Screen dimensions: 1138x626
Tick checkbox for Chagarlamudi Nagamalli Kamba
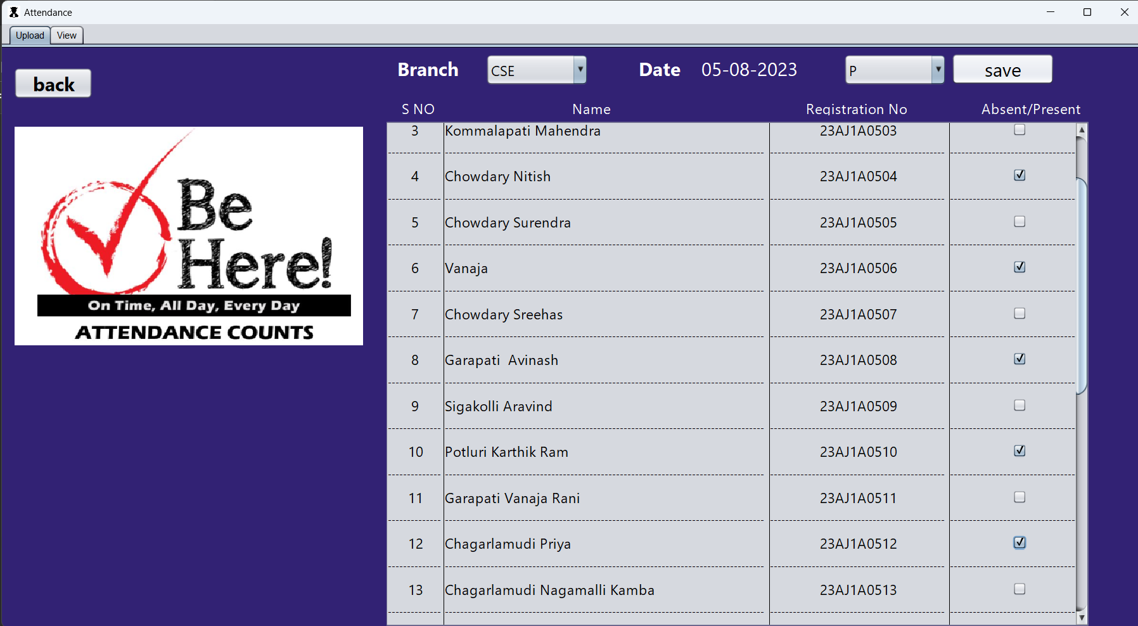pos(1020,589)
